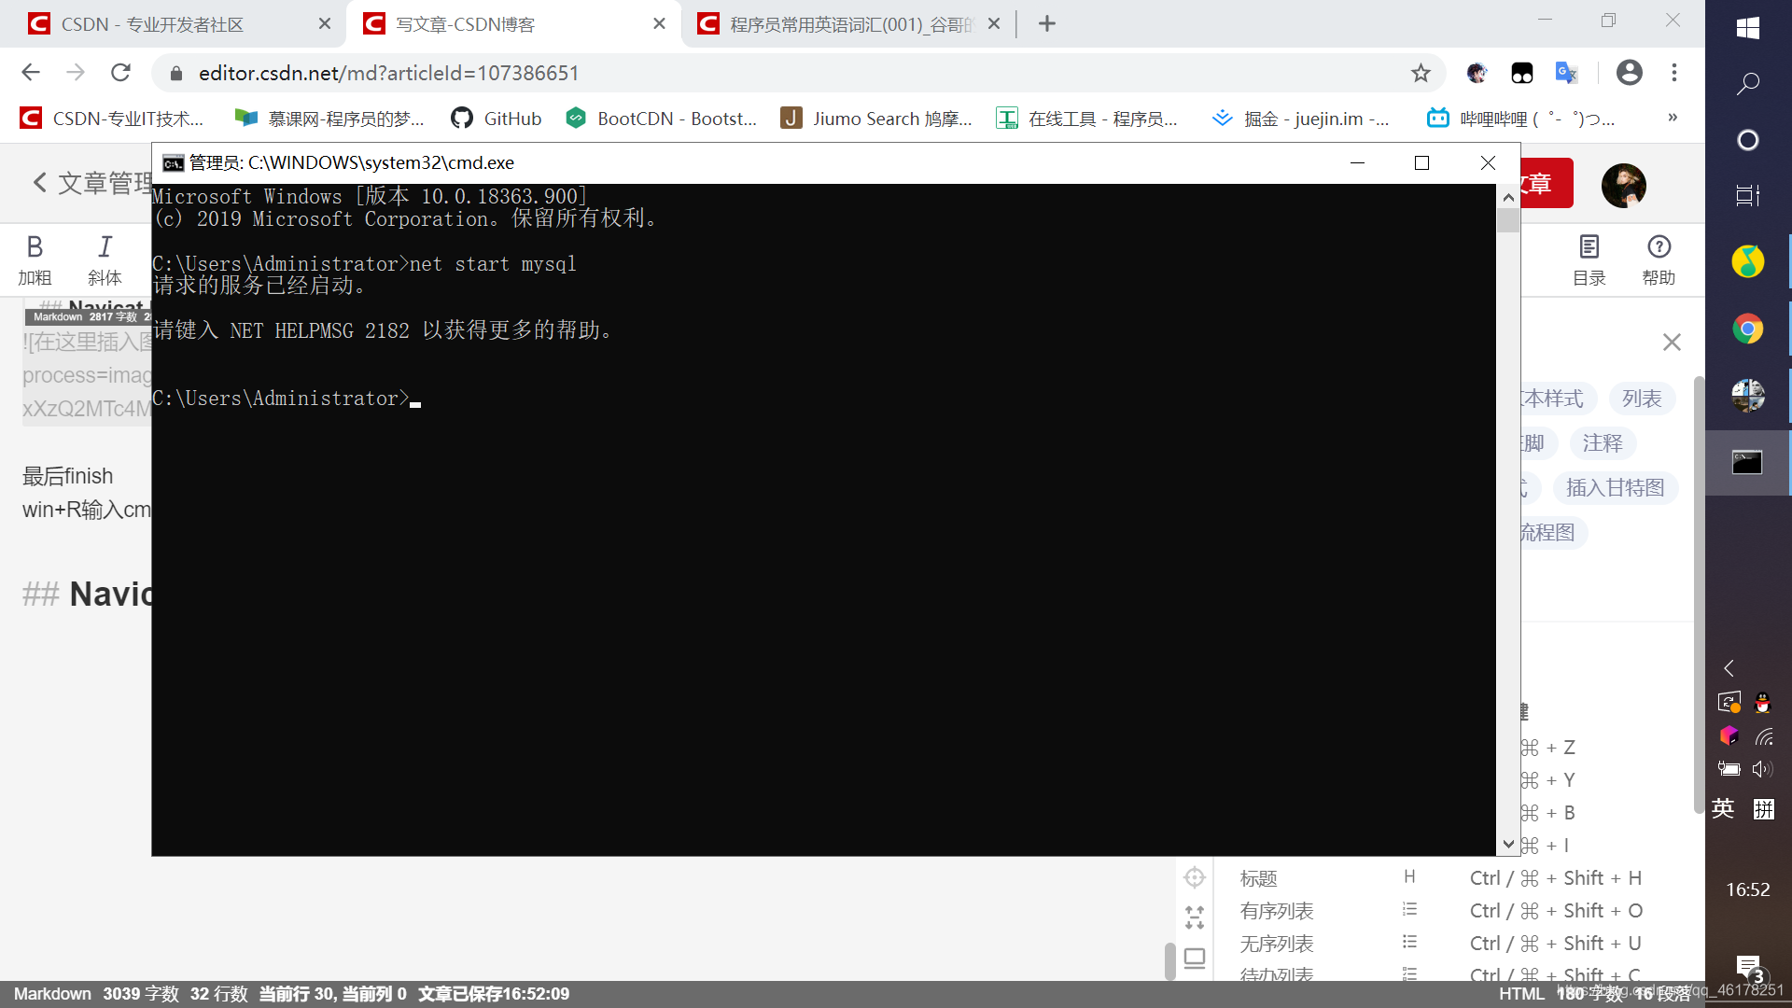Open the notification center icon
The width and height of the screenshot is (1792, 1008).
1748,967
